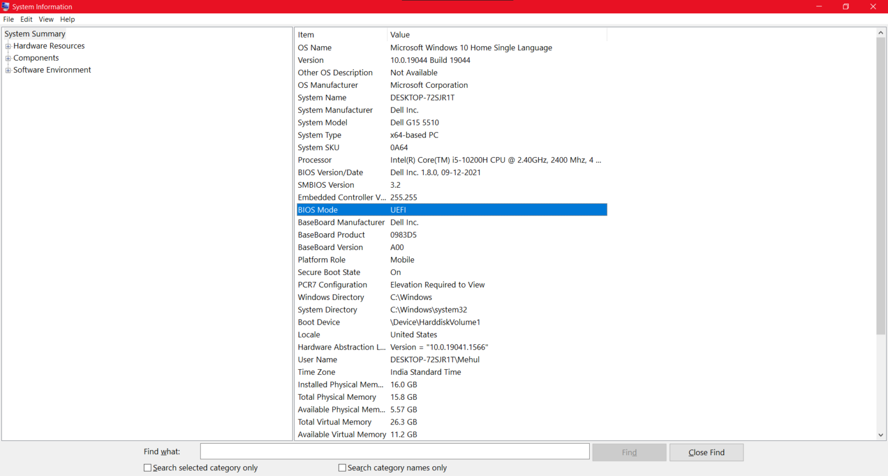The width and height of the screenshot is (888, 476).
Task: Click the Item column header
Action: pos(341,35)
